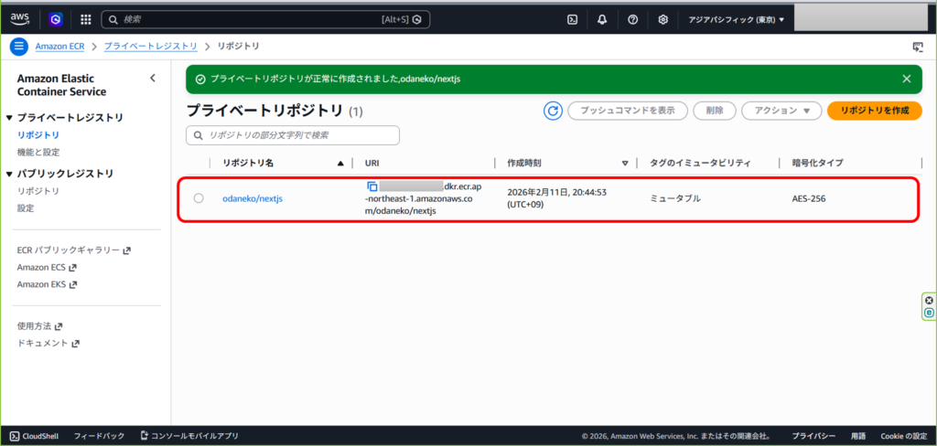Viewport: 937px width, 446px height.
Task: Click the repository search filter field
Action: 293,135
